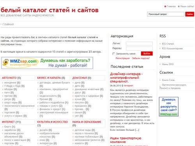
Task: Open the БИЗНЕС И КАРЬЕРА category heading
Action: click(x=49, y=78)
